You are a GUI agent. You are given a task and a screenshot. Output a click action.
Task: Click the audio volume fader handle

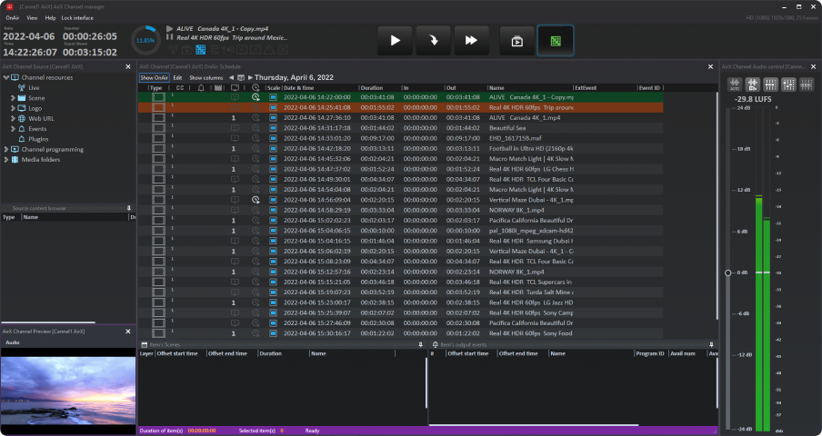(727, 272)
